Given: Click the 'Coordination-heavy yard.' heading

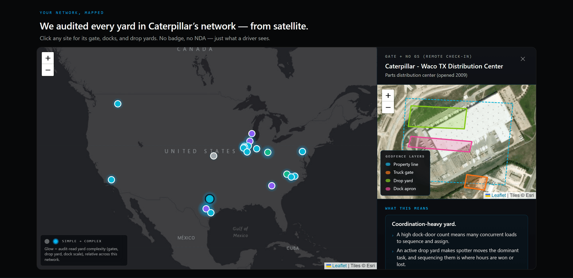Looking at the screenshot, I should pos(424,224).
